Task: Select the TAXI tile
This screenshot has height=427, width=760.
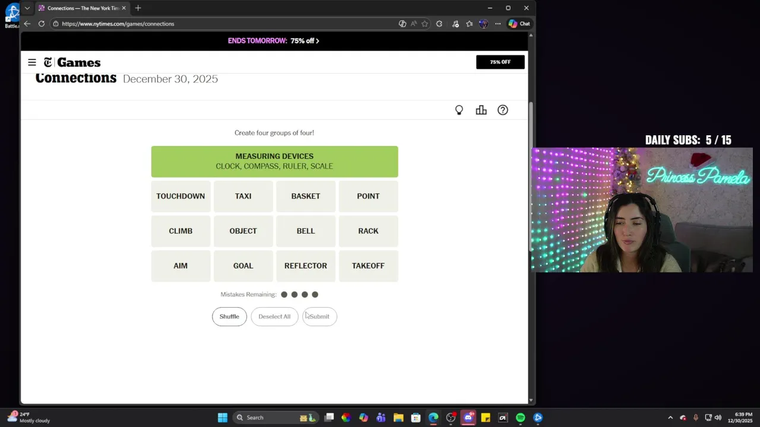Action: 243,196
